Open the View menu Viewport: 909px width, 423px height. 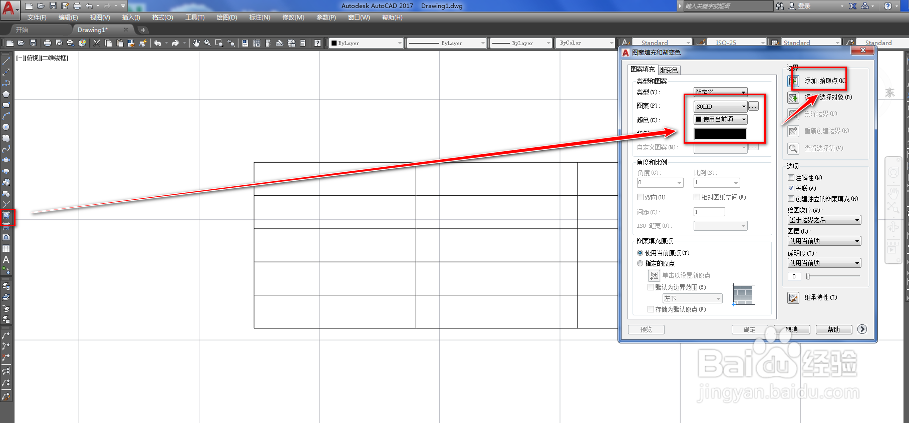click(x=100, y=18)
